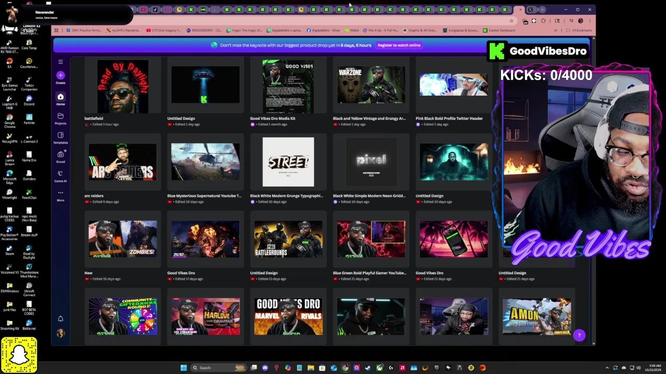Image resolution: width=666 pixels, height=374 pixels.
Task: Open NoLagVPN desktop shortcut
Action: point(9,138)
